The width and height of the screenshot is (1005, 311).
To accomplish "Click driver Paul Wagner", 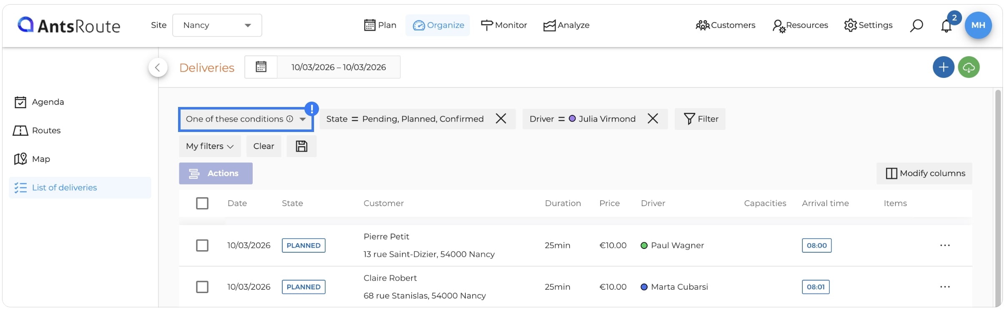I will [672, 246].
